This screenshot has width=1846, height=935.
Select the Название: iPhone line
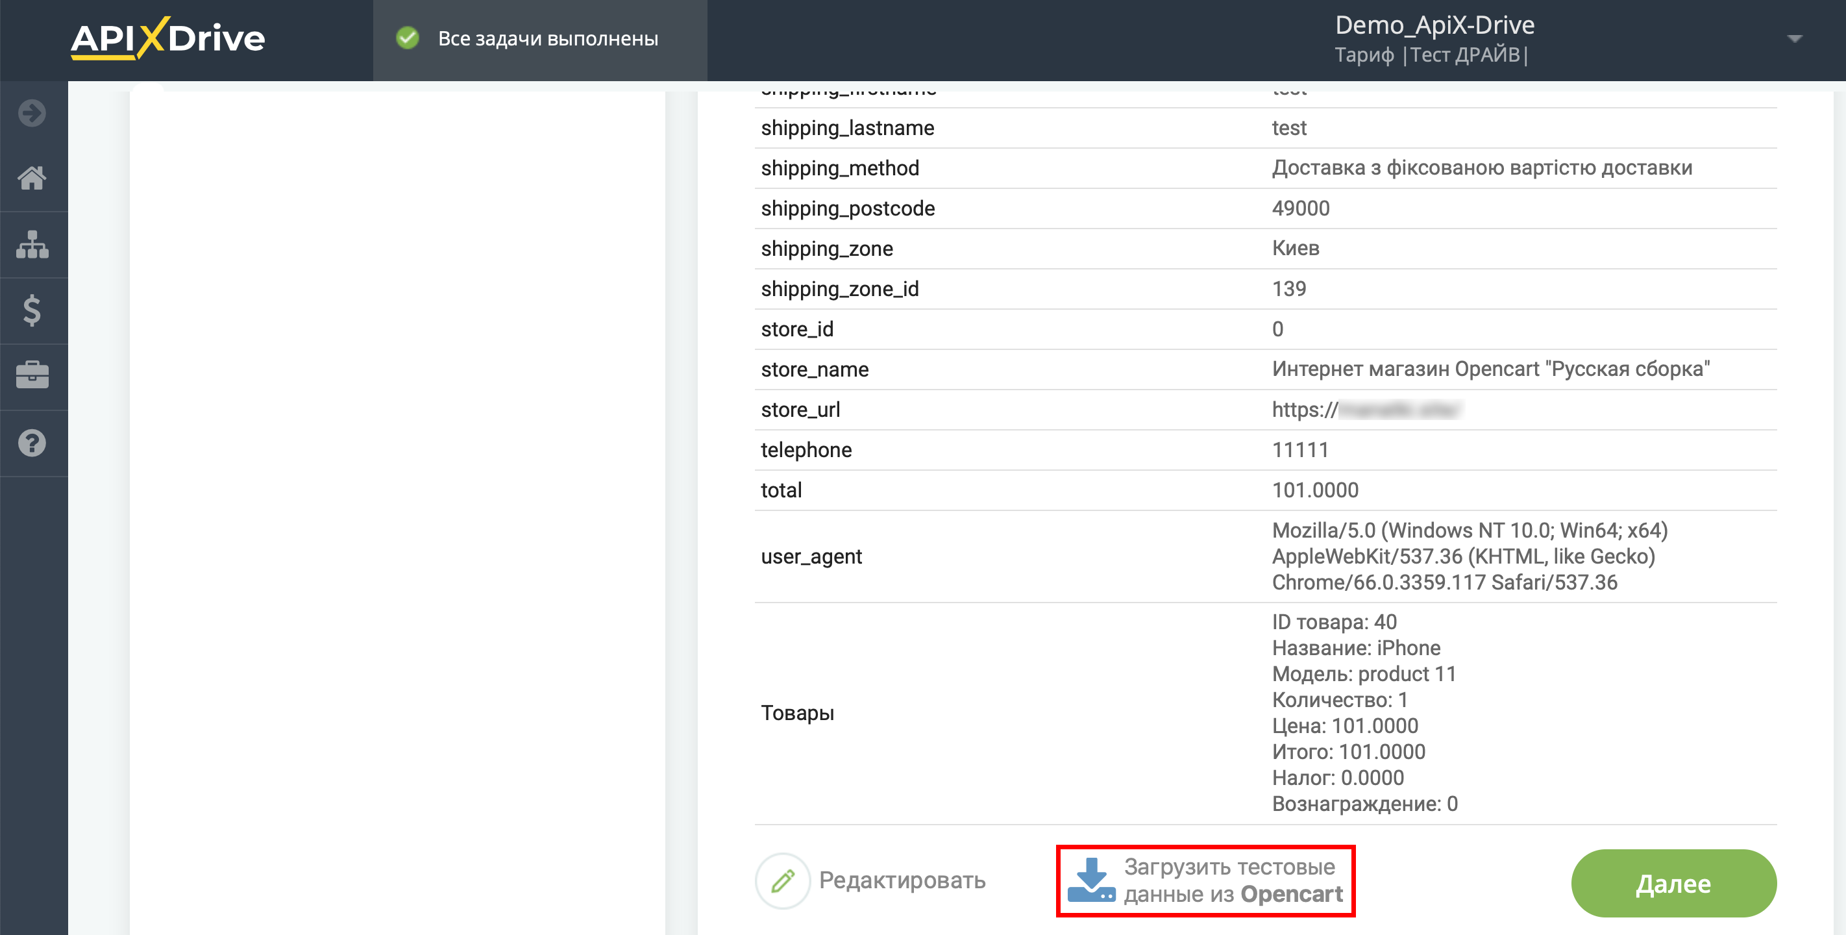(x=1356, y=648)
